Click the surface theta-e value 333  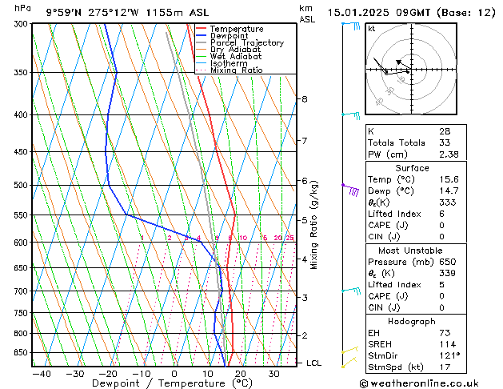coord(448,203)
